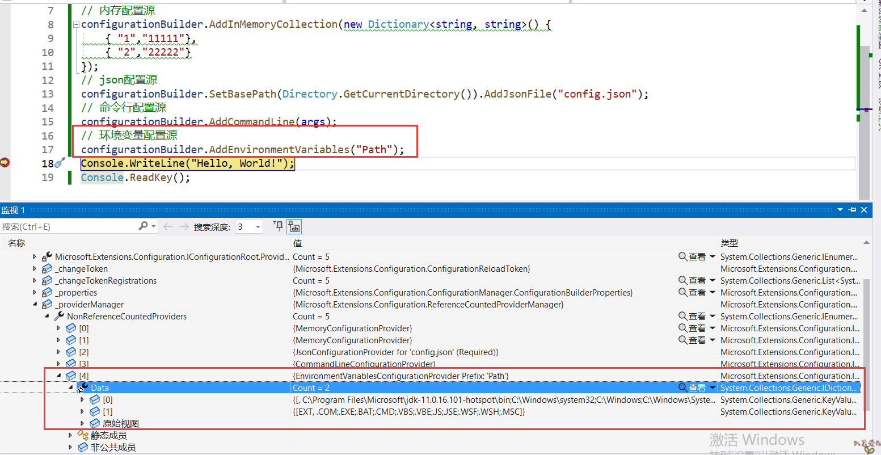
Task: Open the search options dropdown beside magnifier
Action: [153, 226]
